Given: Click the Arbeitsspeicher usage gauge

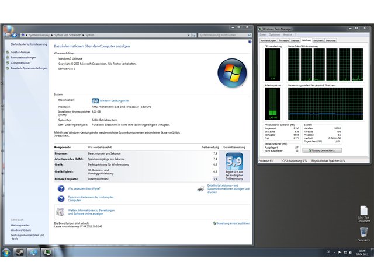Looking at the screenshot, I should [273, 104].
